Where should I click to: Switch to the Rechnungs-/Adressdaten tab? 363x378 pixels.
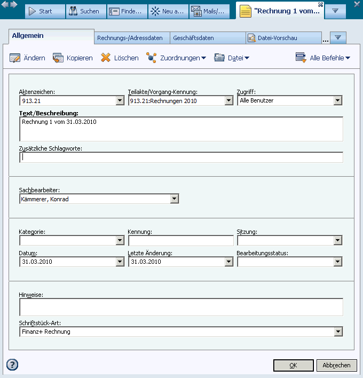click(x=132, y=38)
